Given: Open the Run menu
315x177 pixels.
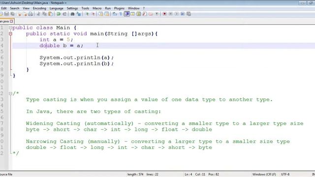Looking at the screenshot, I should point(108,8).
